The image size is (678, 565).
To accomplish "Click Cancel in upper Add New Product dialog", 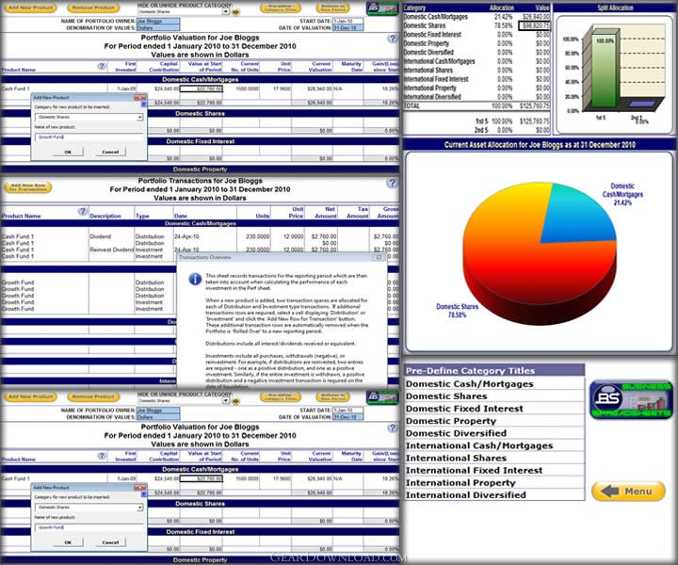I will 110,152.
